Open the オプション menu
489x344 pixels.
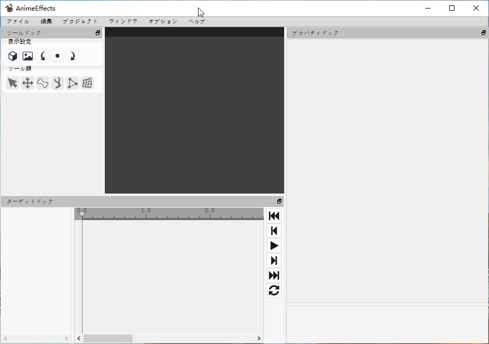pos(163,21)
